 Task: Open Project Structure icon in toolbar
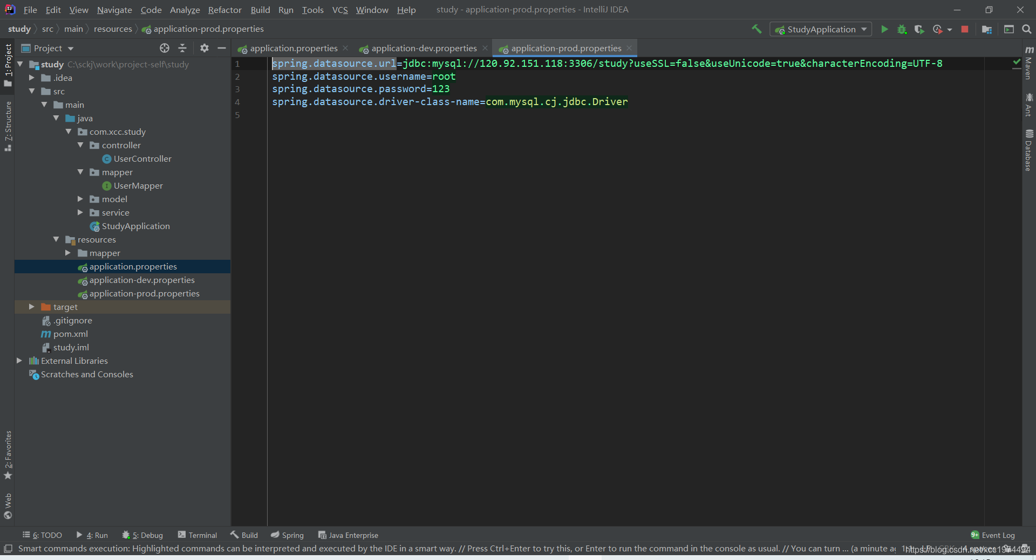click(987, 29)
